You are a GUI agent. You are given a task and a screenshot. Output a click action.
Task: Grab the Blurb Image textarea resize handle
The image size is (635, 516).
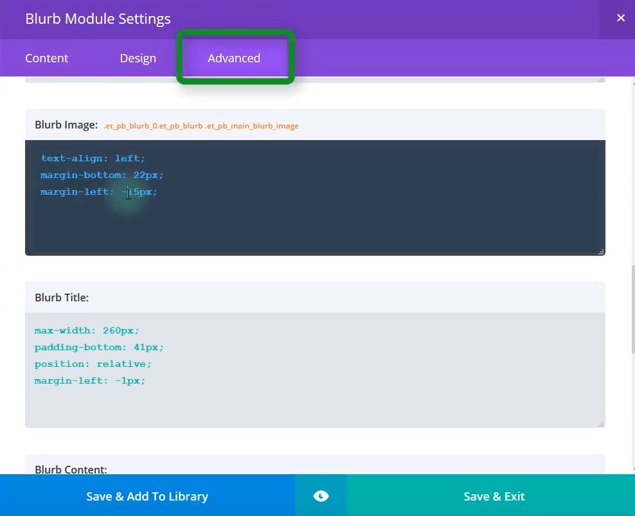(x=601, y=252)
